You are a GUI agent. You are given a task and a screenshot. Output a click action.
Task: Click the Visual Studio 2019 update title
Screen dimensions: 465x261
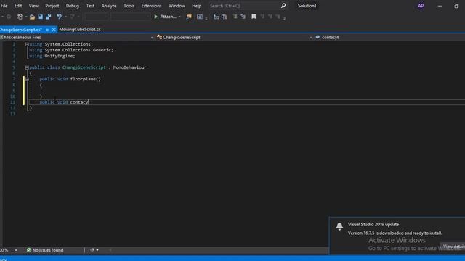(x=373, y=224)
